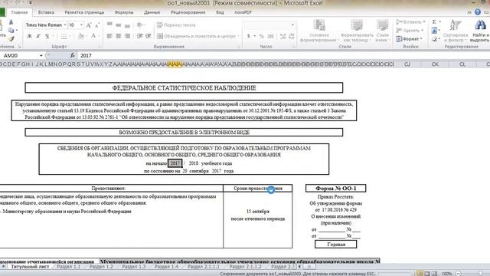The image size is (490, 276).
Task: Toggle Underline (Ч) formatting
Action: pyautogui.click(x=47, y=36)
